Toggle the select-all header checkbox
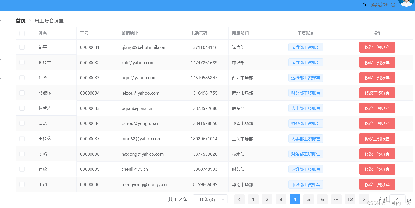The image size is (415, 208). point(22,33)
